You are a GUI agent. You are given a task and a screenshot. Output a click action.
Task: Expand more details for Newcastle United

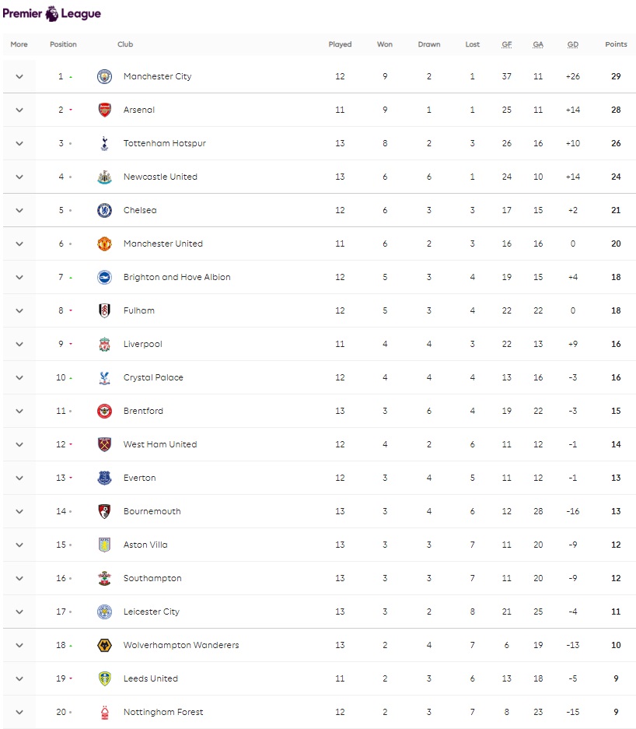[19, 177]
